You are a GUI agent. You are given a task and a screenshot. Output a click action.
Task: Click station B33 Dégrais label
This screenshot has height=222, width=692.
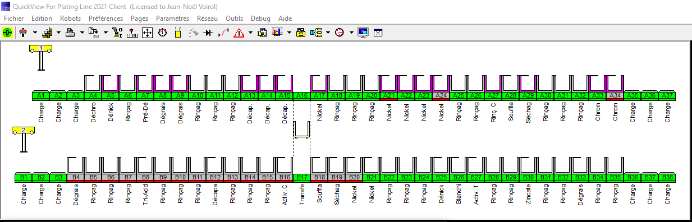tap(580, 178)
